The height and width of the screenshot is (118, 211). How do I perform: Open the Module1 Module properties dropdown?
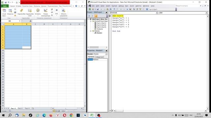(x=106, y=54)
